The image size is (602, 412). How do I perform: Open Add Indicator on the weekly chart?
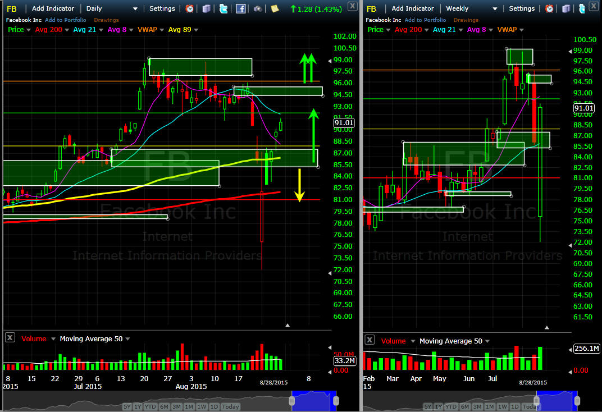[x=412, y=8]
